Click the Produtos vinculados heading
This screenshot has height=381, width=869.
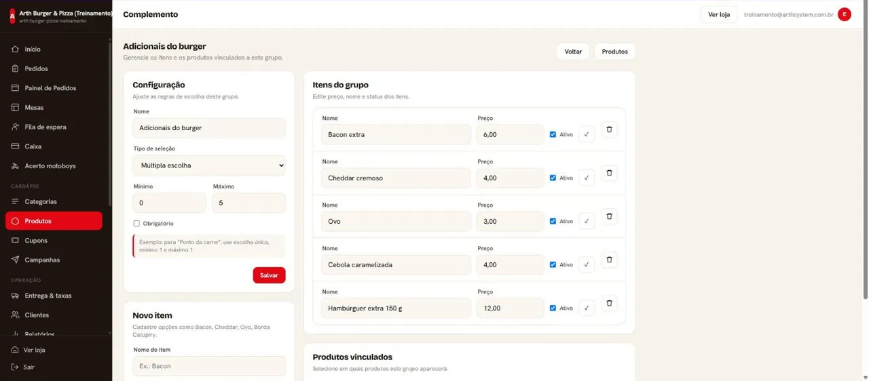point(352,357)
